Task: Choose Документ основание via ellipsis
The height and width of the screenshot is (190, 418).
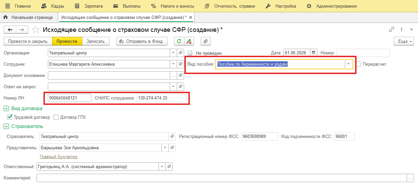Action: (x=173, y=75)
